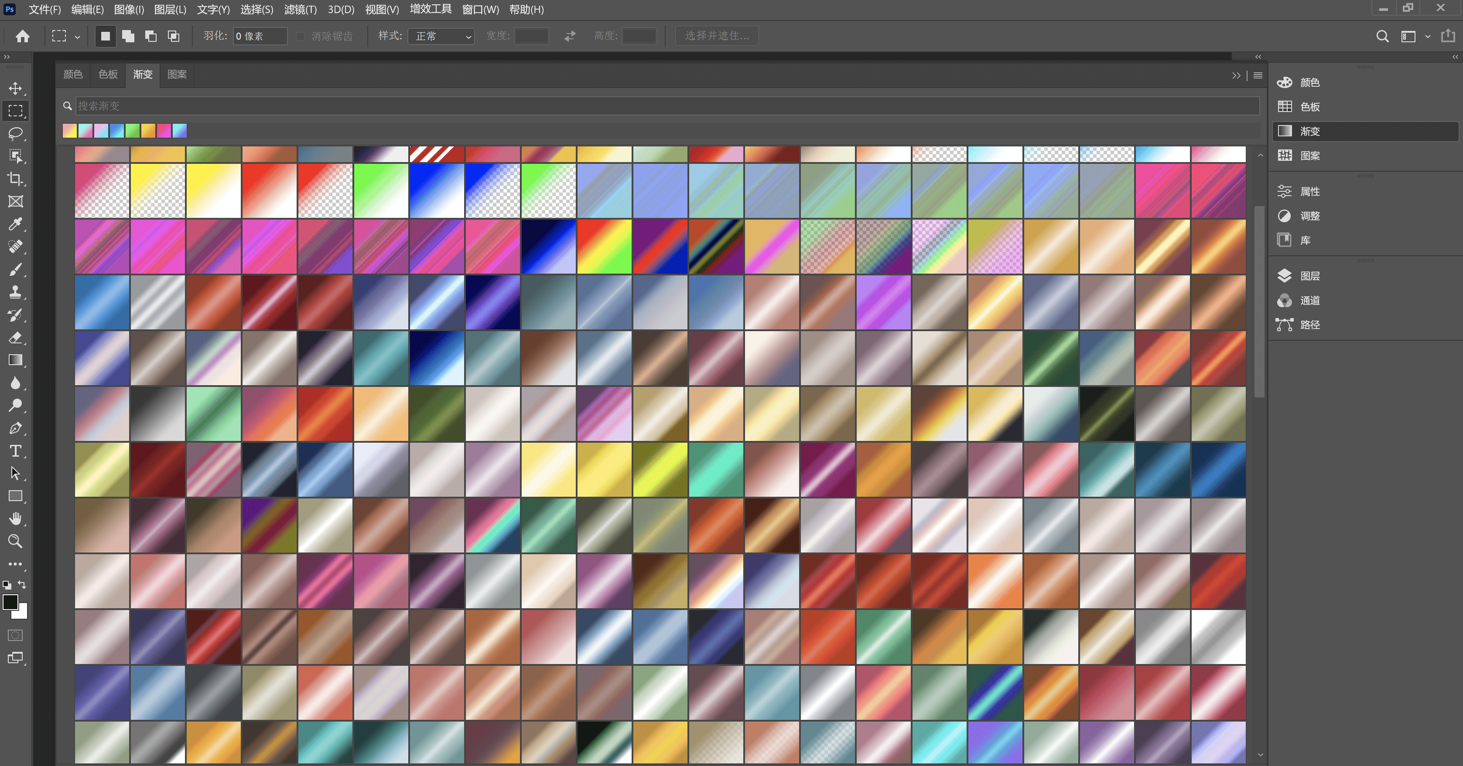Select the Horizontal Type tool
The width and height of the screenshot is (1463, 766).
coord(15,451)
